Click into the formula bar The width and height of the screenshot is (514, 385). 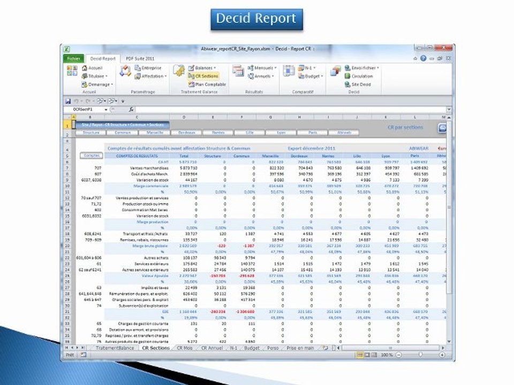pyautogui.click(x=291, y=109)
